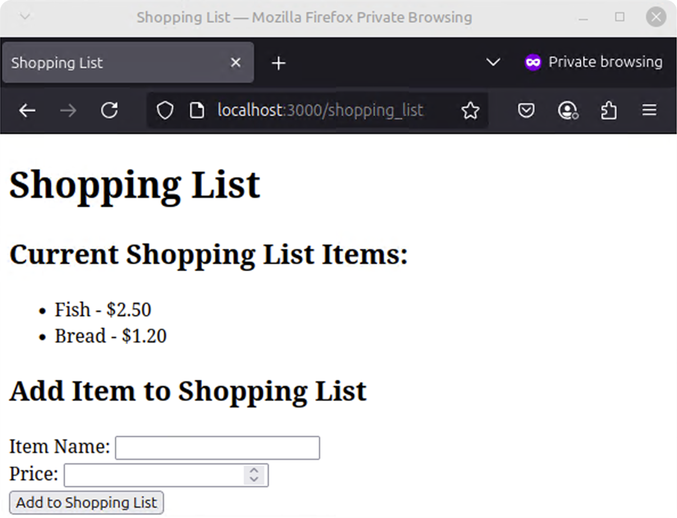Show site information via page icon

click(197, 111)
